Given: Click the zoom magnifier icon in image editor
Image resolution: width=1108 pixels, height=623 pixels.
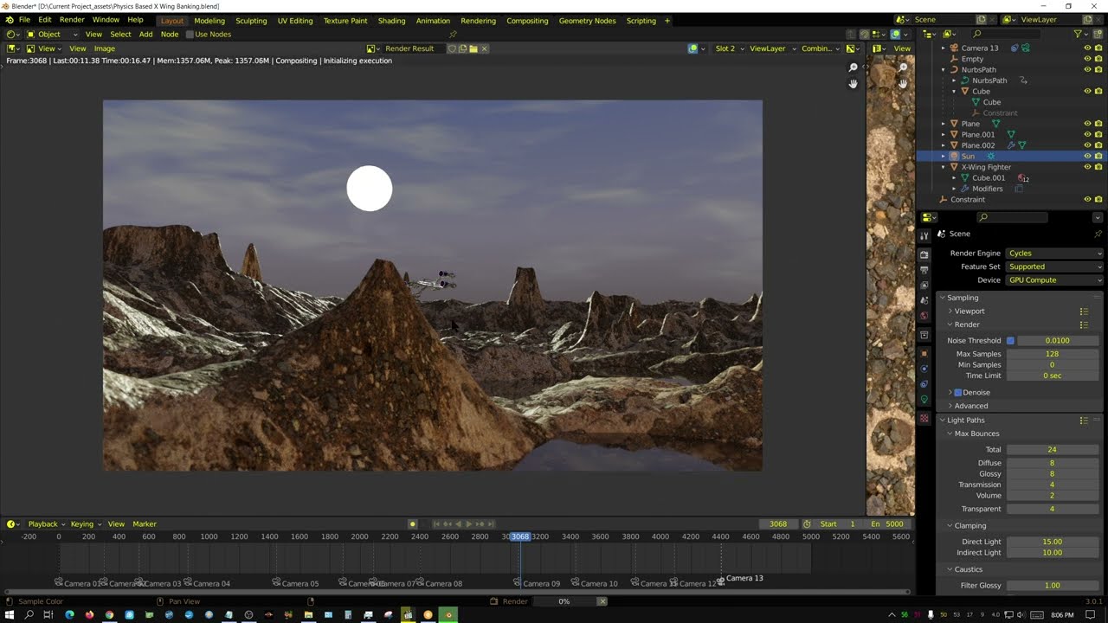Looking at the screenshot, I should [x=853, y=67].
